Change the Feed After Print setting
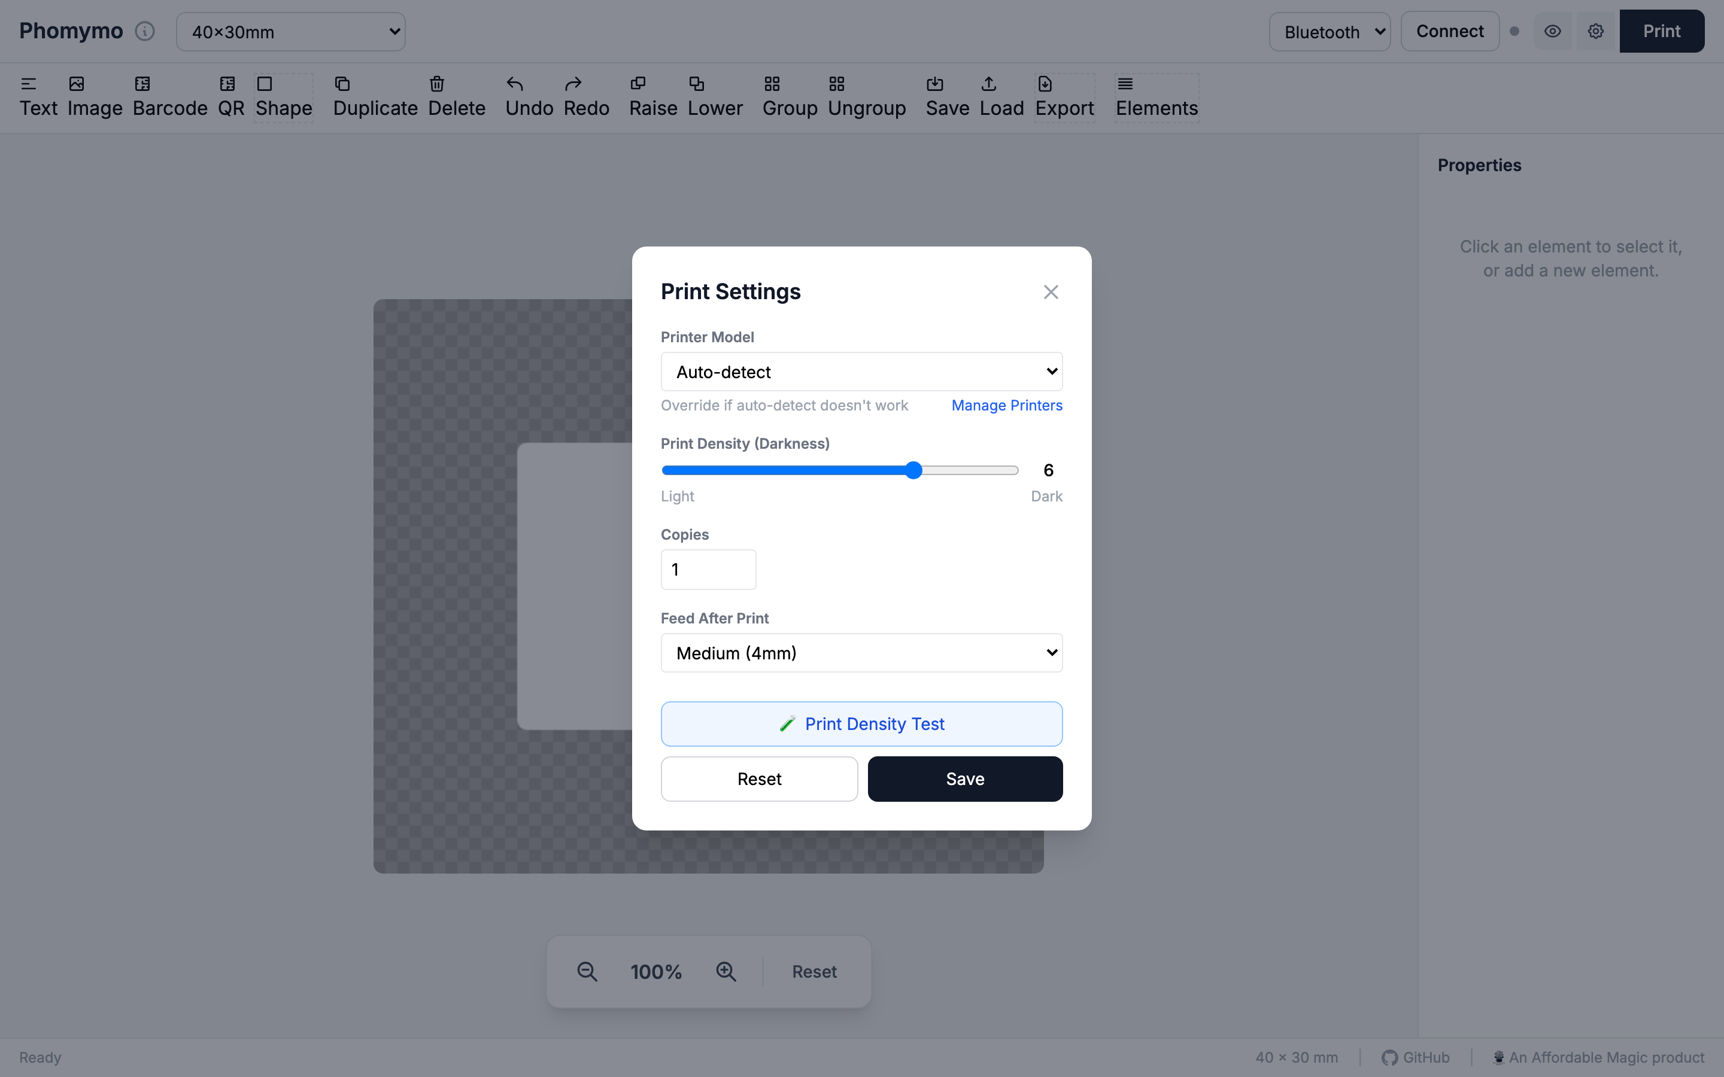Viewport: 1724px width, 1077px height. click(x=861, y=652)
